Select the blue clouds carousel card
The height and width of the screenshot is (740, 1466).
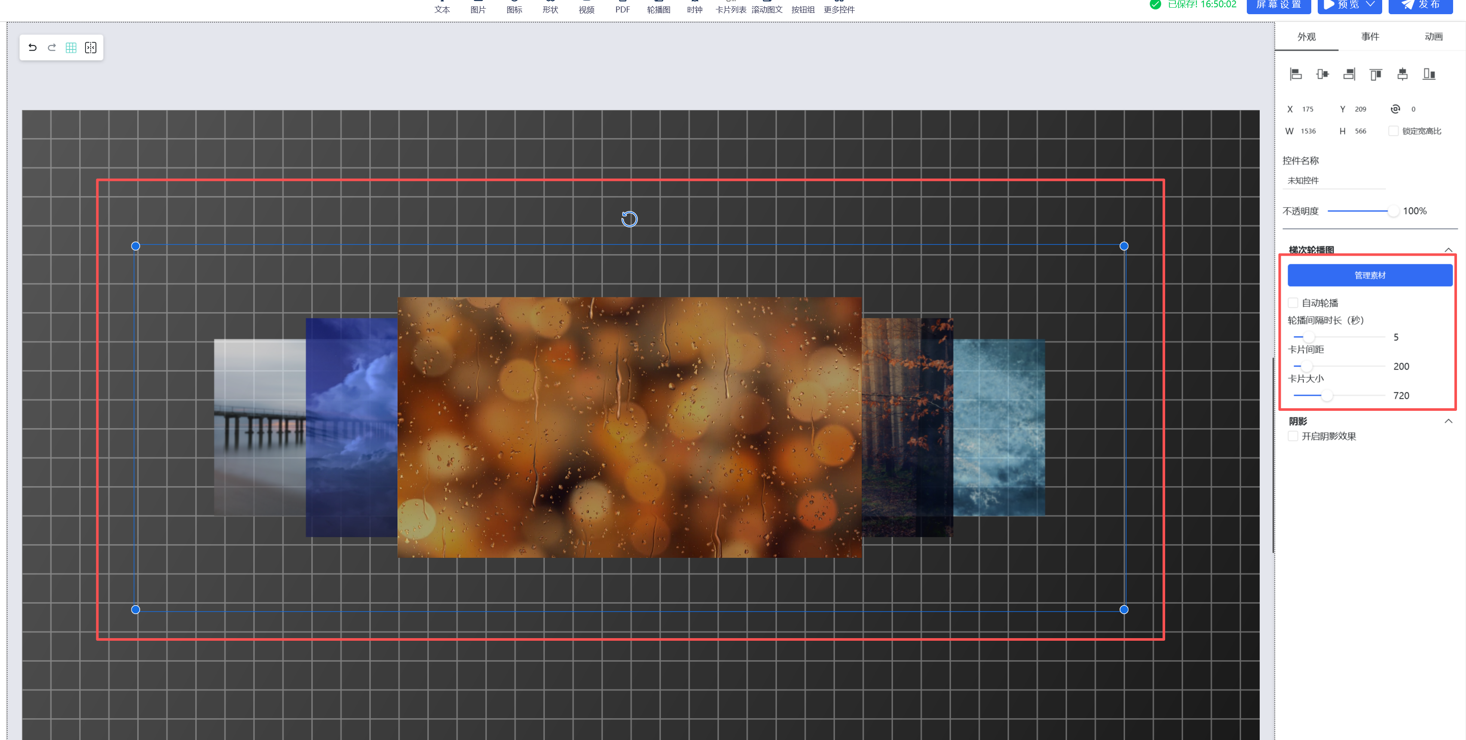click(352, 427)
